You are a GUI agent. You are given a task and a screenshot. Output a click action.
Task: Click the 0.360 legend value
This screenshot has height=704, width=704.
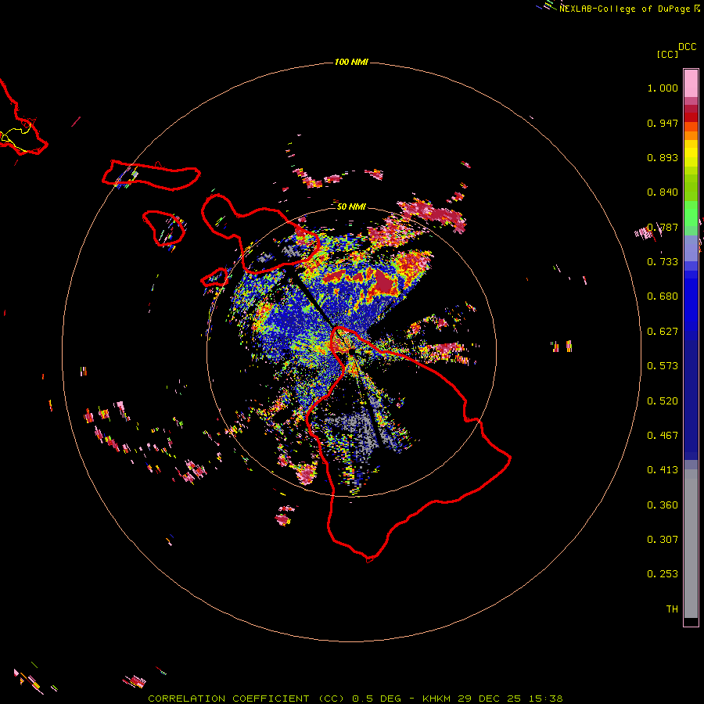click(x=663, y=505)
